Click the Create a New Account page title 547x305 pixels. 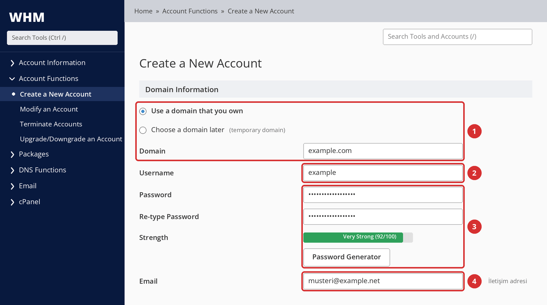201,64
